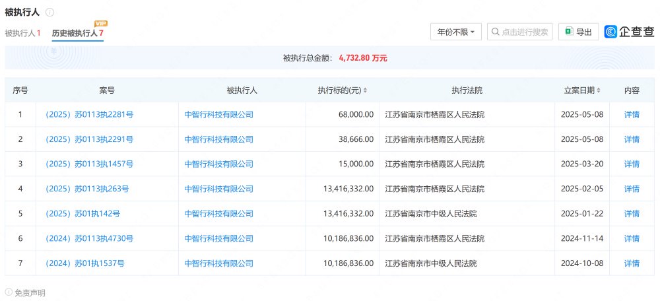Click the 15,000.00 amount cell
The height and width of the screenshot is (301, 660).
coord(342,164)
